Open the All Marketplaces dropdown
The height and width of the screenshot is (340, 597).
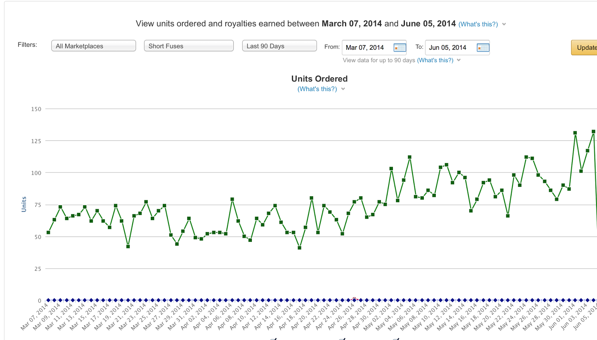tap(94, 46)
